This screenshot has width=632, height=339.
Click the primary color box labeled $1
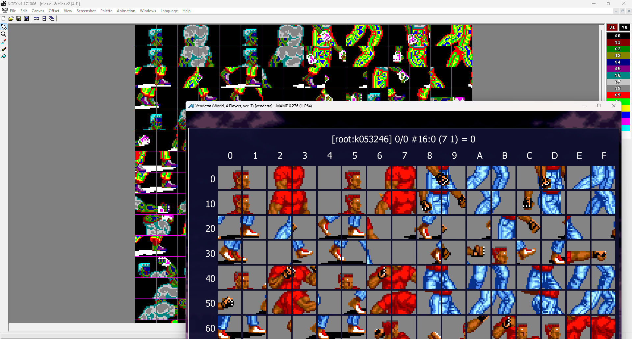pyautogui.click(x=612, y=27)
